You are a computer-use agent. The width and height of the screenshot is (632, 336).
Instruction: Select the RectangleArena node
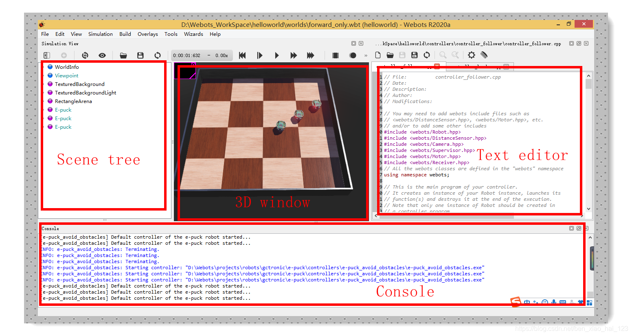[x=73, y=101]
